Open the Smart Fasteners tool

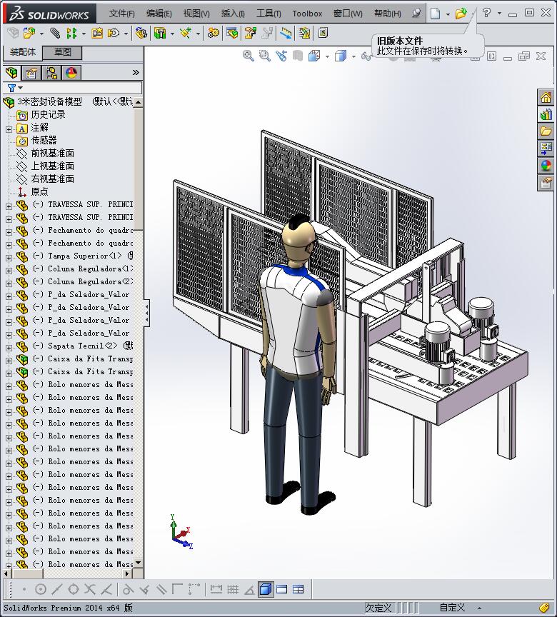(x=97, y=33)
